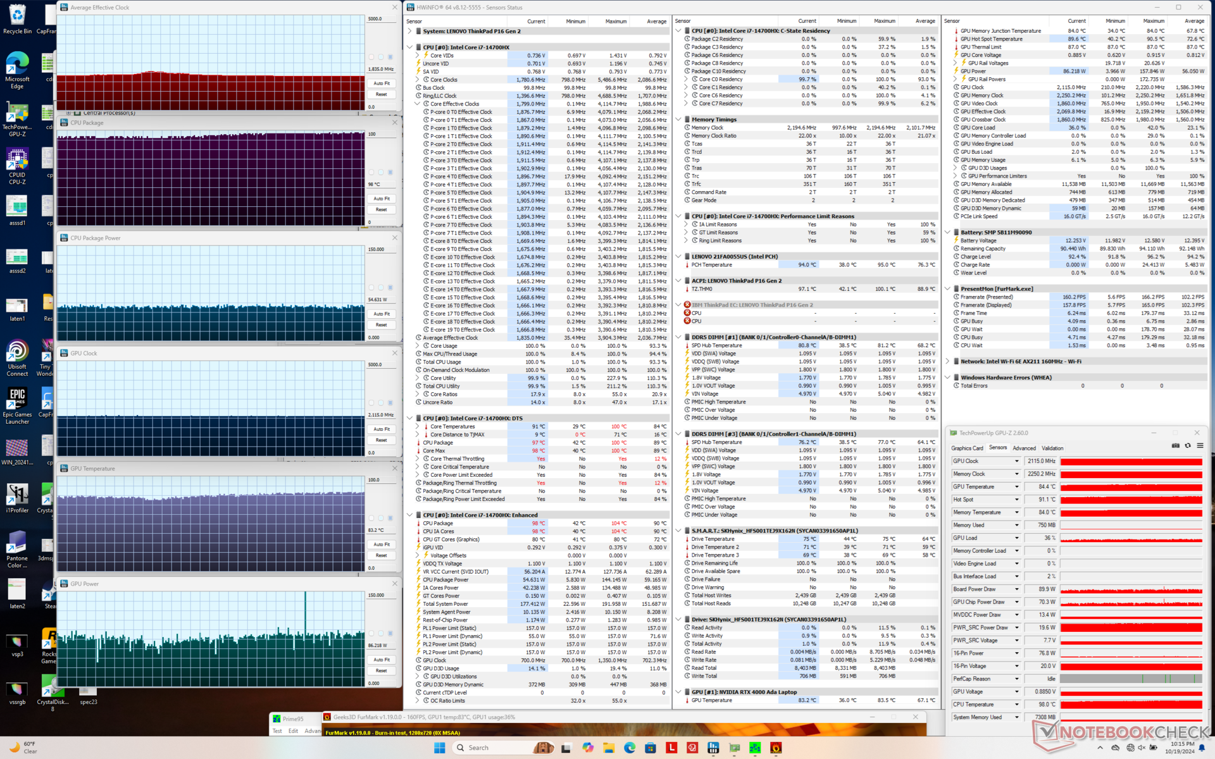This screenshot has width=1215, height=759.
Task: Collapse the CPU [#0] Intel Core i7-14700HX section
Action: click(410, 47)
